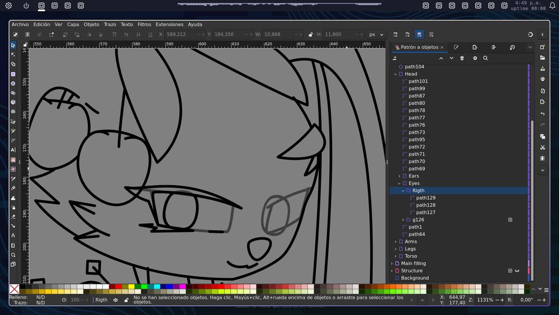Click the add new layer icon
This screenshot has width=559, height=315.
395,58
